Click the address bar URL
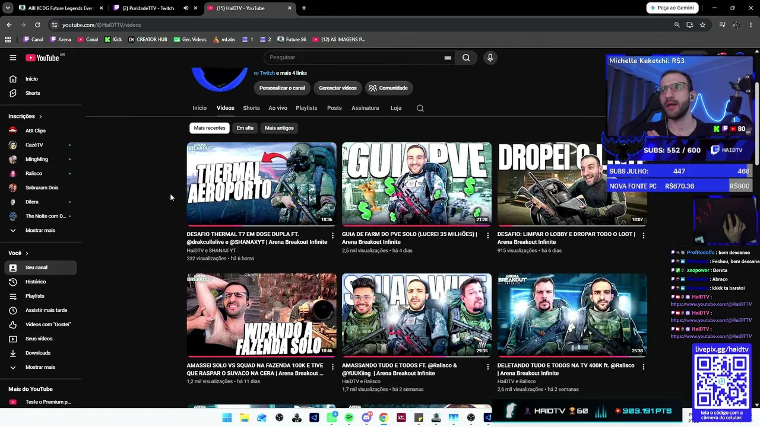The height and width of the screenshot is (427, 760). [x=102, y=25]
